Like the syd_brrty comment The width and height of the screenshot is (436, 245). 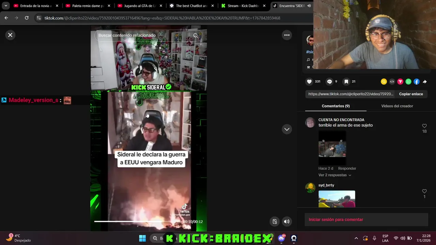424,191
